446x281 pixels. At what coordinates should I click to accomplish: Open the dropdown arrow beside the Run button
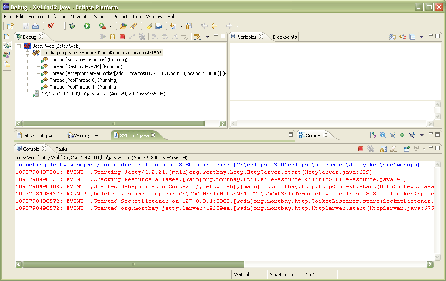94,26
